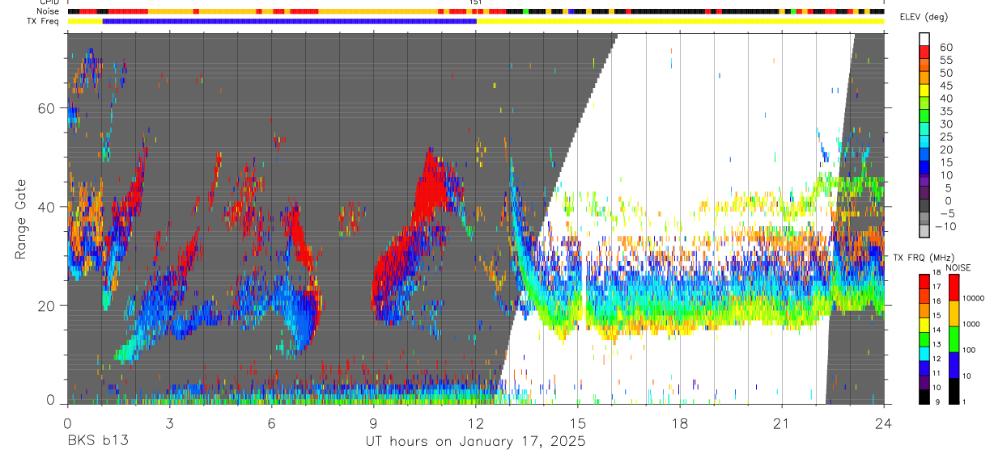Select black NOISE swatch between 10 and 1
994x458 pixels.
(x=954, y=389)
